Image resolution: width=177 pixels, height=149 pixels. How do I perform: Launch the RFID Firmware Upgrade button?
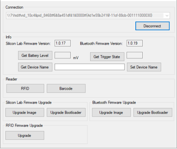coord(25,135)
